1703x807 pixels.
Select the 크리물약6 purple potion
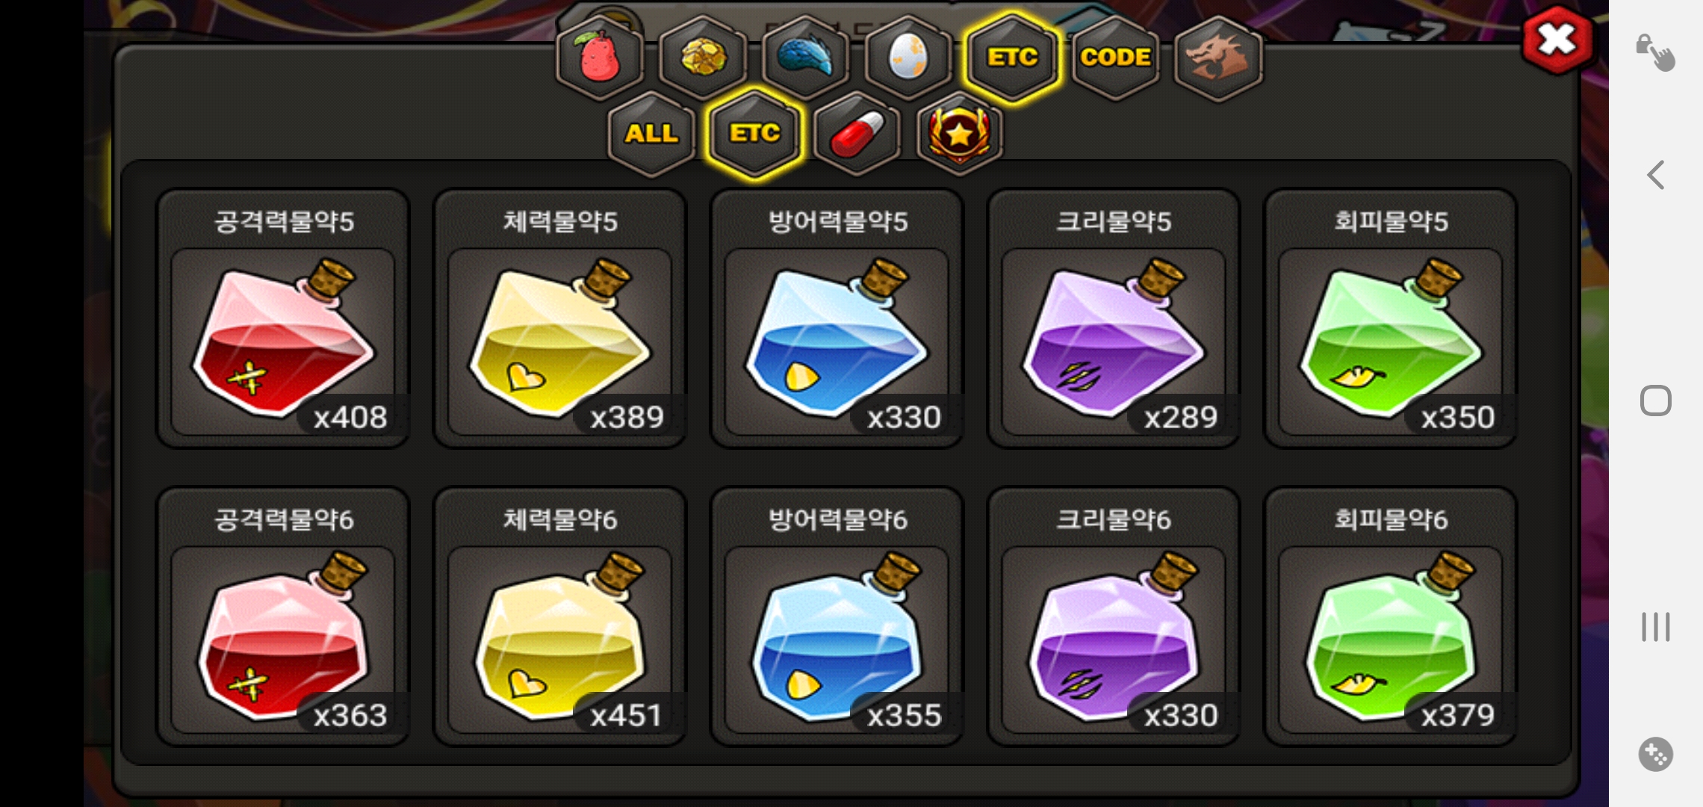[x=1114, y=616]
